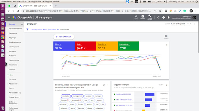Open the Help question mark
The width and height of the screenshot is (199, 111).
(x=164, y=17)
